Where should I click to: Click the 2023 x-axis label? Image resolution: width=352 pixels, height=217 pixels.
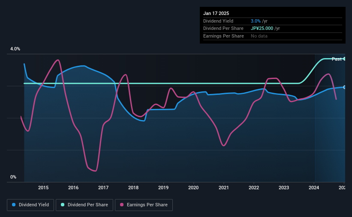tap(284, 188)
